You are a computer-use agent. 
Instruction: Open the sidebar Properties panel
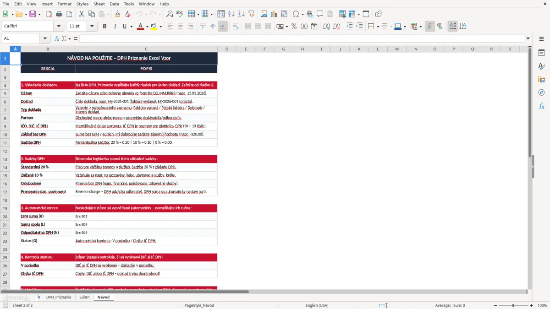(x=541, y=53)
